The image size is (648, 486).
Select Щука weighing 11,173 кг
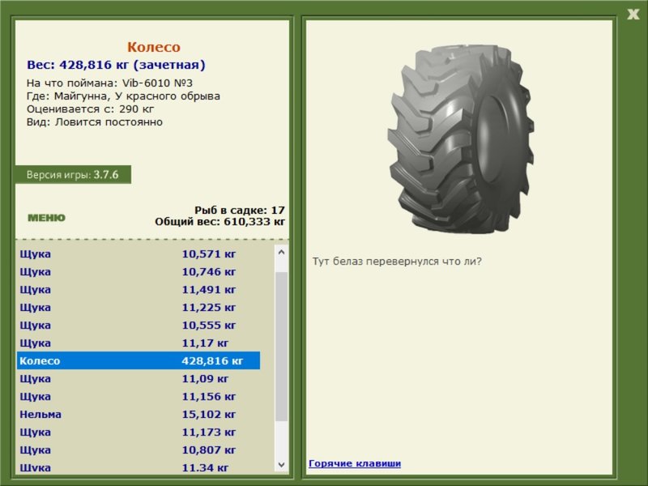click(139, 432)
